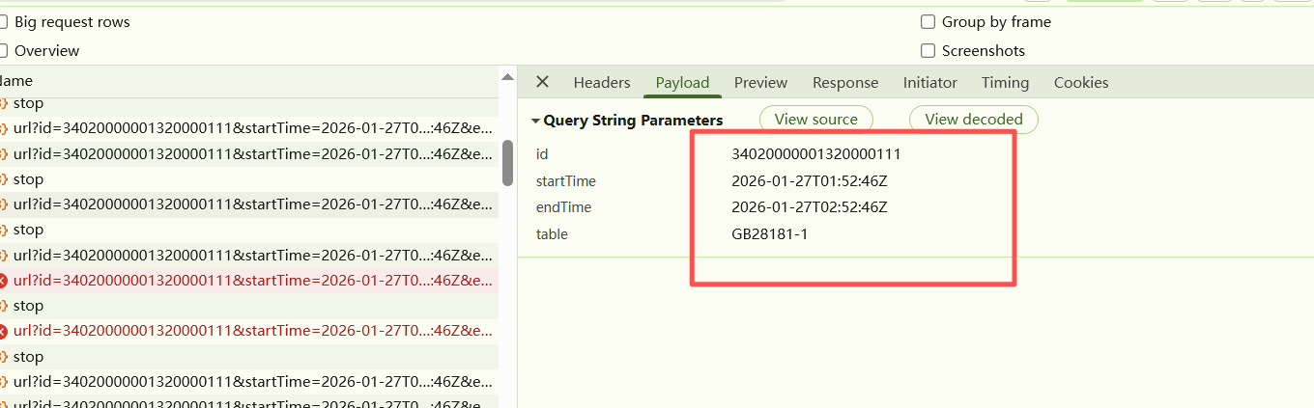Show the Response tab
The image size is (1314, 408).
pos(844,83)
